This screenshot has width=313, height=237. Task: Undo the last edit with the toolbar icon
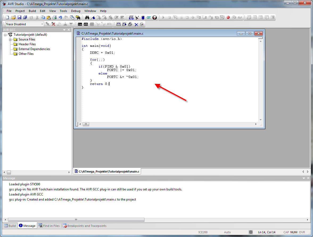coord(60,18)
